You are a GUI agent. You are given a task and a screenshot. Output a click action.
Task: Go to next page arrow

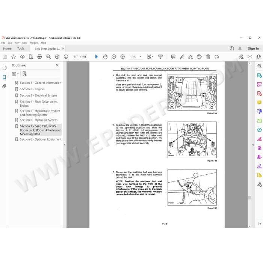pyautogui.click(x=66, y=57)
